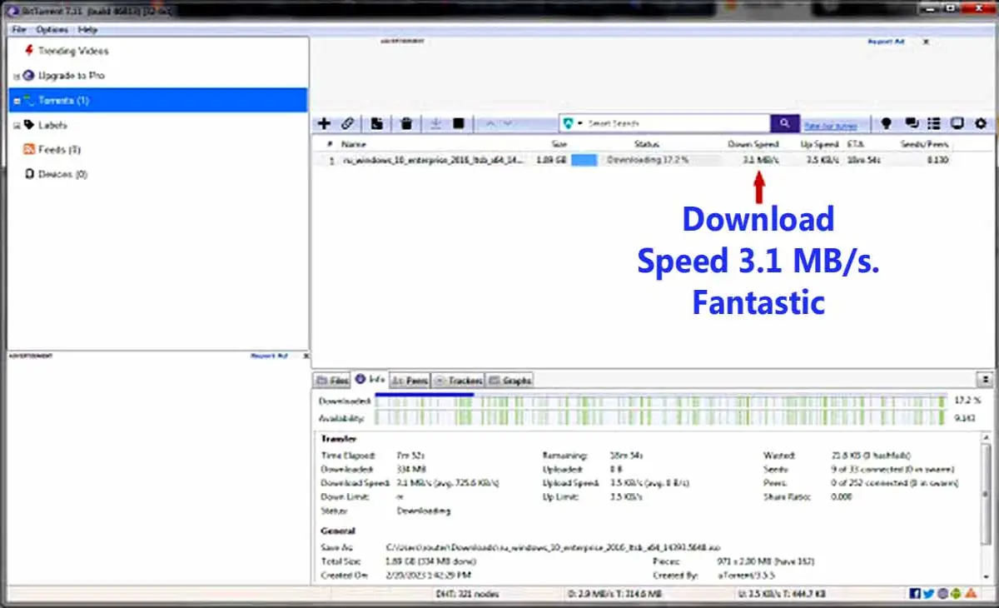Switch to the Trackers tab
Viewport: 999px width, 608px height.
[x=458, y=380]
